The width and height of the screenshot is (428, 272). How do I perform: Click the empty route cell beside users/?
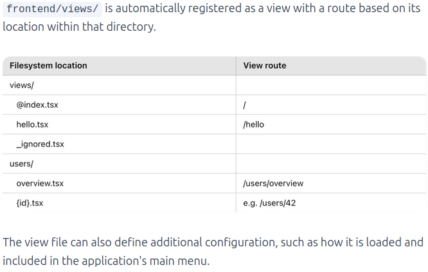coord(331,164)
